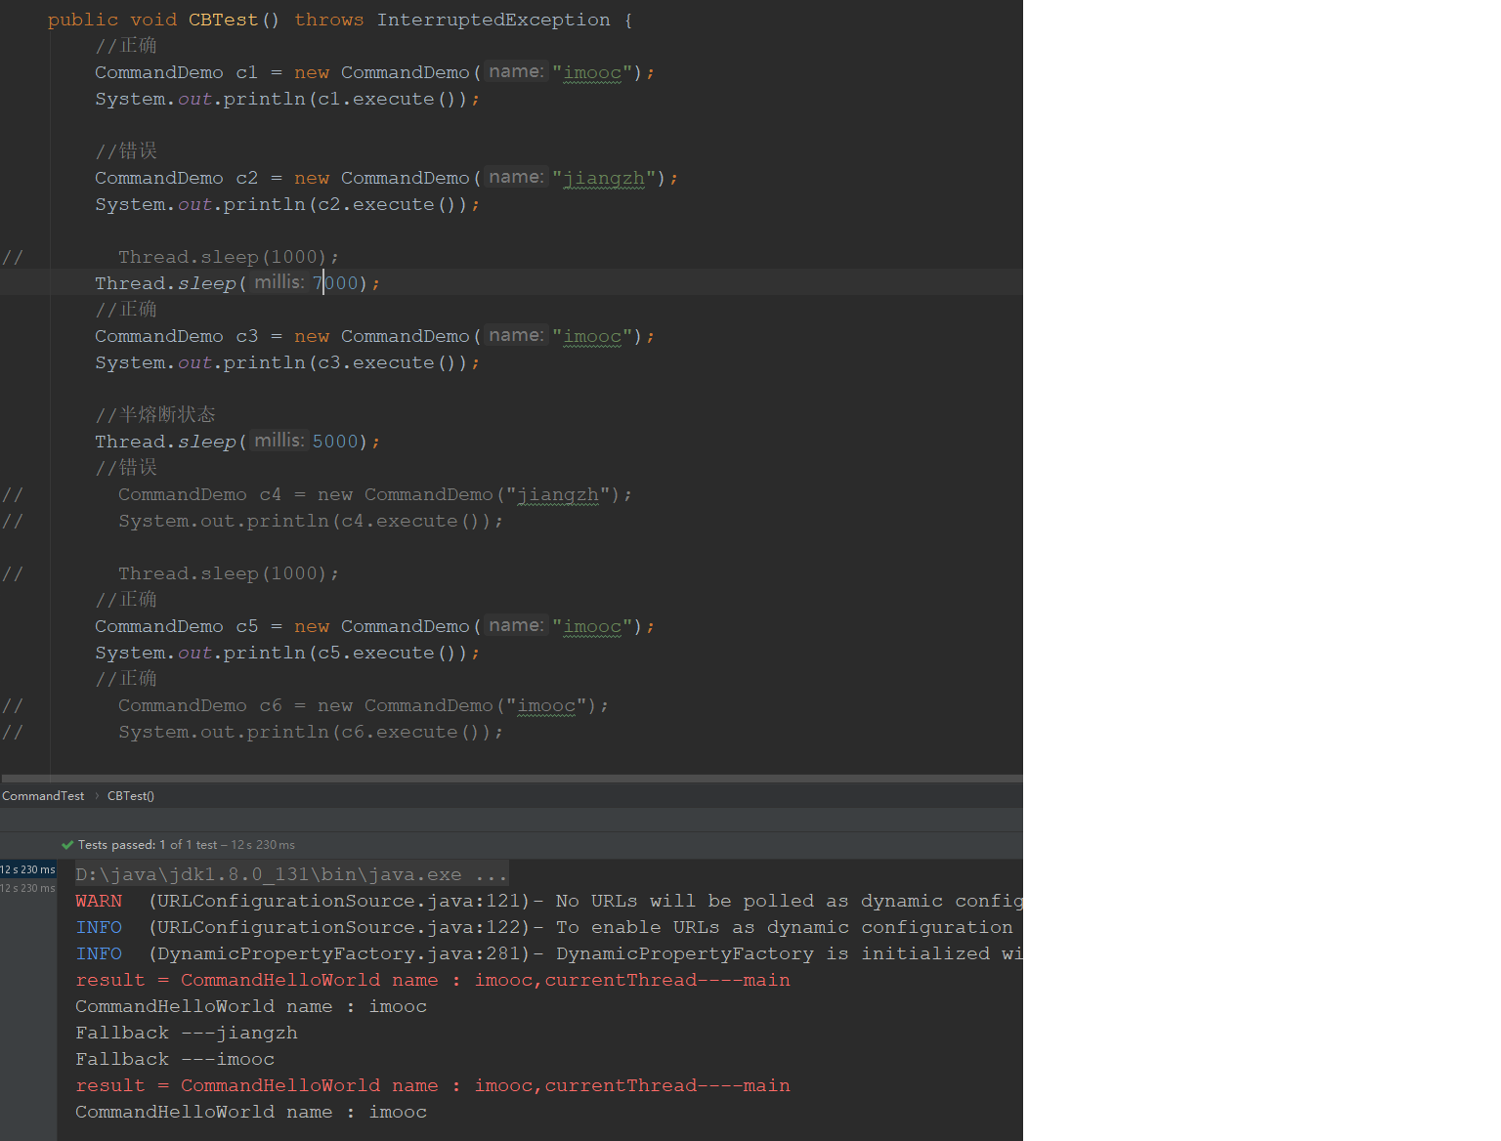Screen dimensions: 1501x1141
Task: Click the 'Tests passed: 1 of 1 test' status
Action: pos(148,845)
